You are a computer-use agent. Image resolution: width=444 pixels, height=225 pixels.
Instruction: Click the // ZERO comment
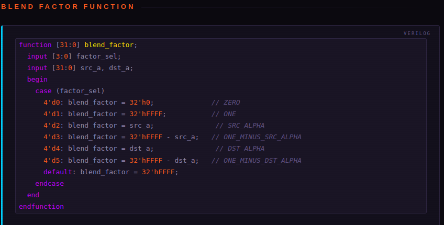[226, 103]
